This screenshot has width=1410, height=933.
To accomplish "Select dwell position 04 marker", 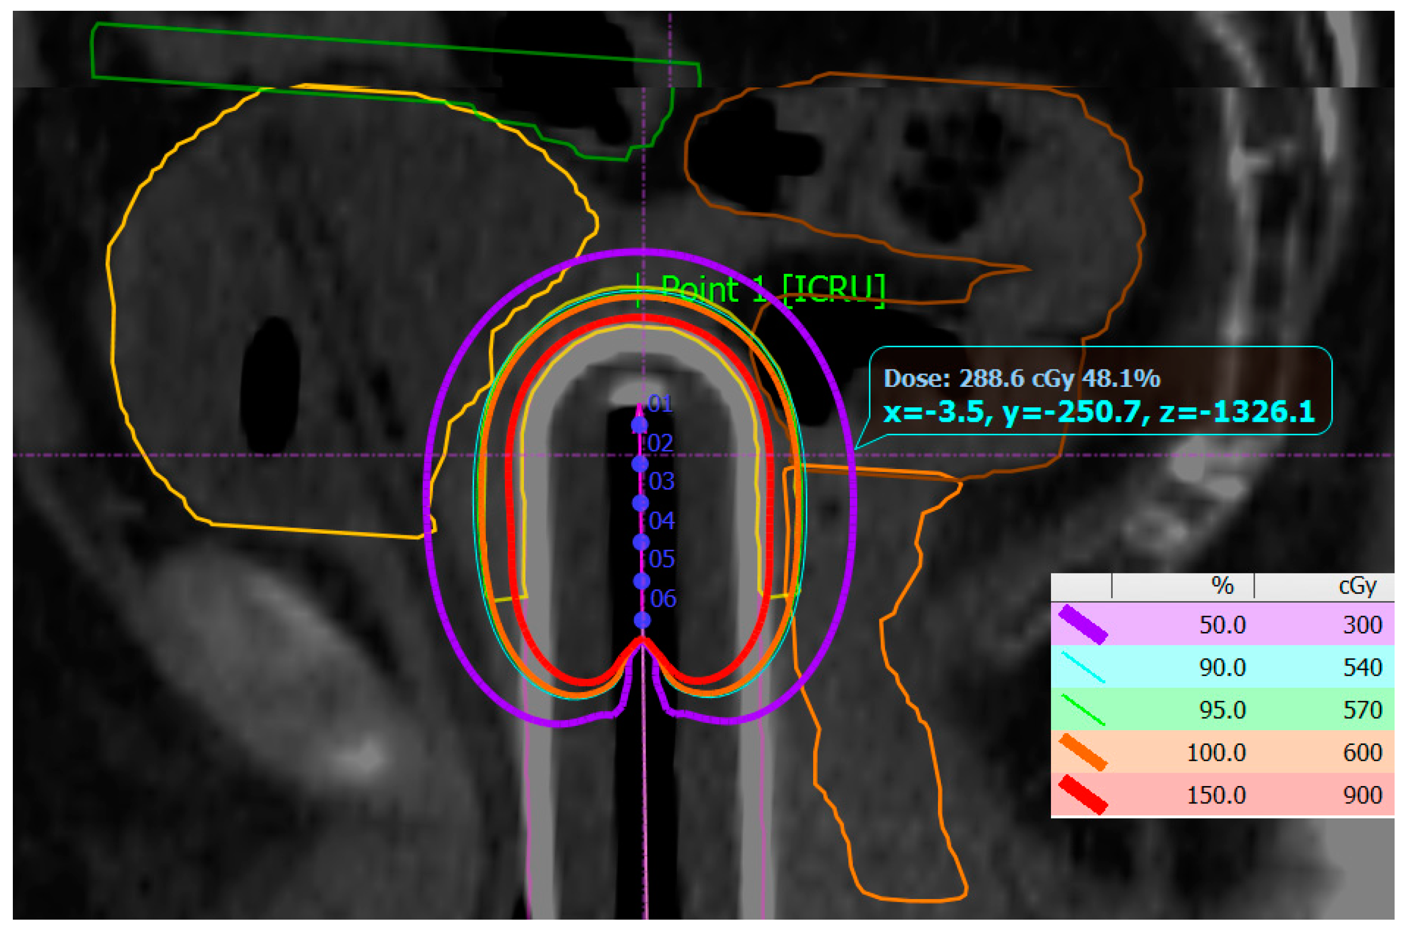I will (641, 542).
